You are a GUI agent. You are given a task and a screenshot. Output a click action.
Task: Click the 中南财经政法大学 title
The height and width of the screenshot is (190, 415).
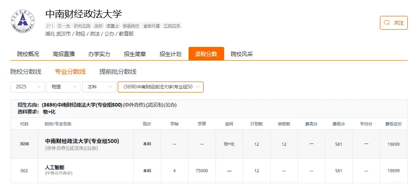84,14
